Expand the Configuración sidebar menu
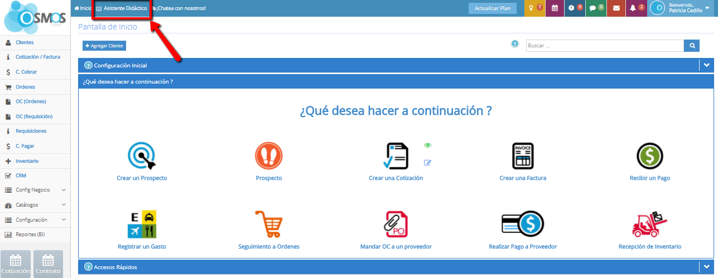 tap(35, 220)
